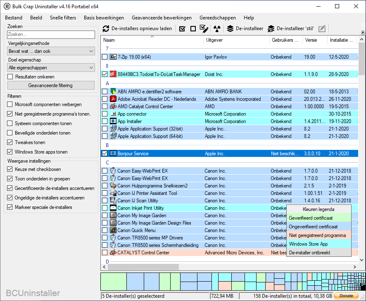Click the 7-Zip 19.00 program icon
The width and height of the screenshot is (366, 301).
pos(113,57)
